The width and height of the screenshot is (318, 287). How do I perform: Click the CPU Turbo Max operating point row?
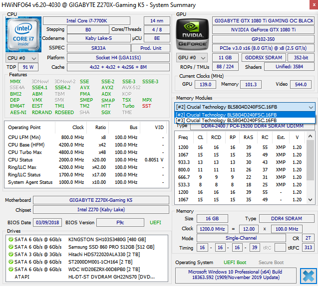[86, 152]
